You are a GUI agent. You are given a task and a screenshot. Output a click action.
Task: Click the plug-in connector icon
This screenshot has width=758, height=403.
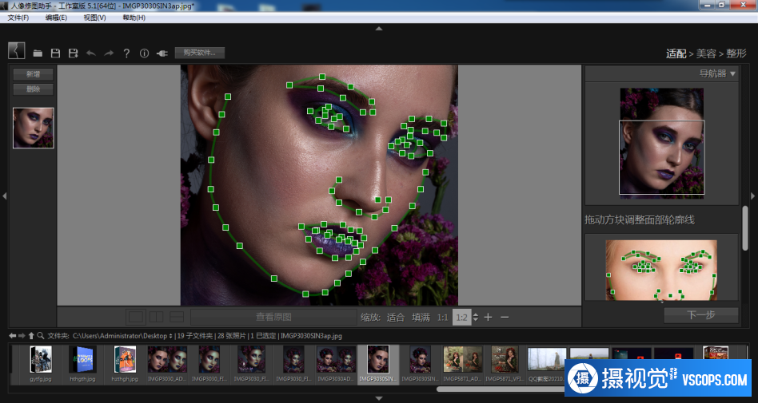click(x=162, y=53)
